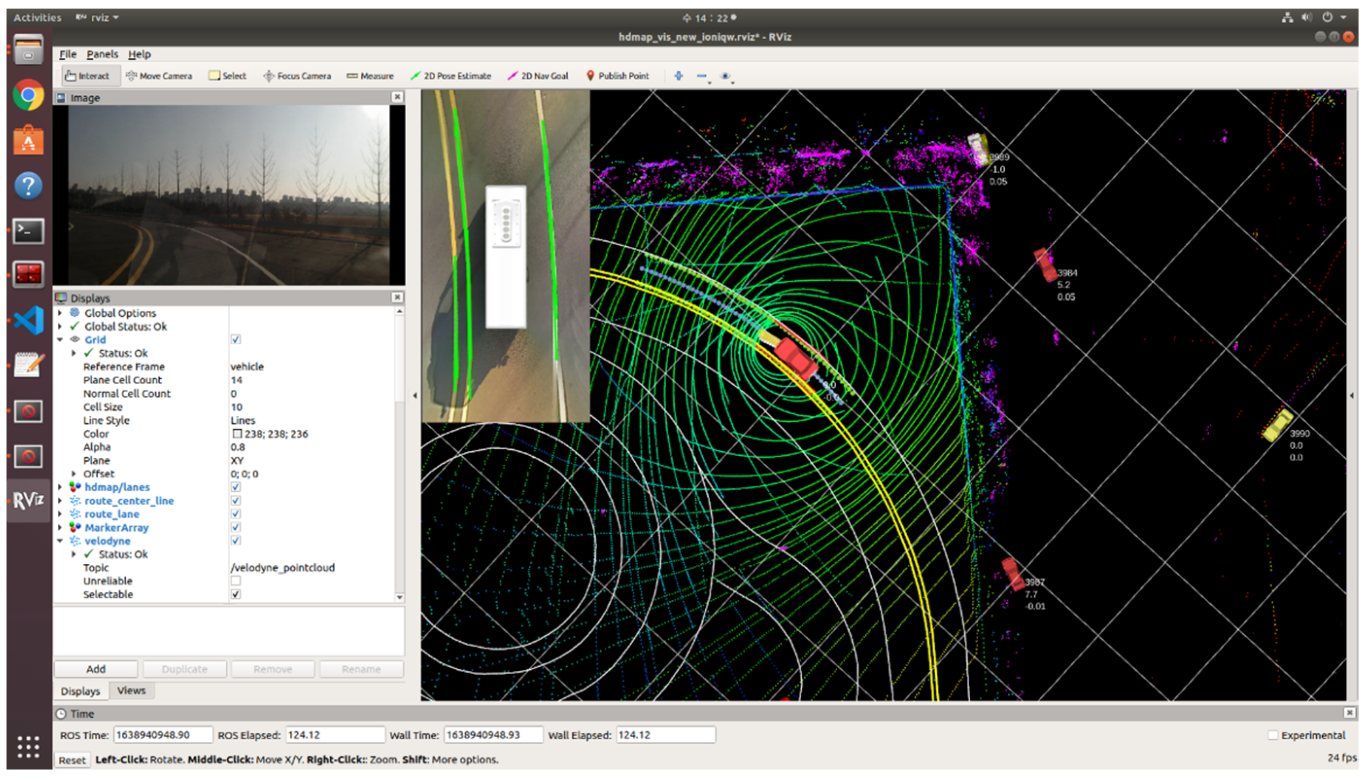The image size is (1367, 779).
Task: Uncheck the Grid display checkbox
Action: coord(236,339)
